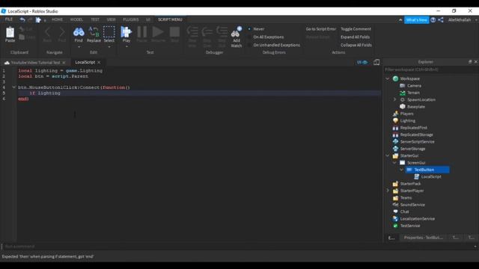Click the Step Into debugger icon
Screen dimensions: 479x269
click(x=192, y=31)
